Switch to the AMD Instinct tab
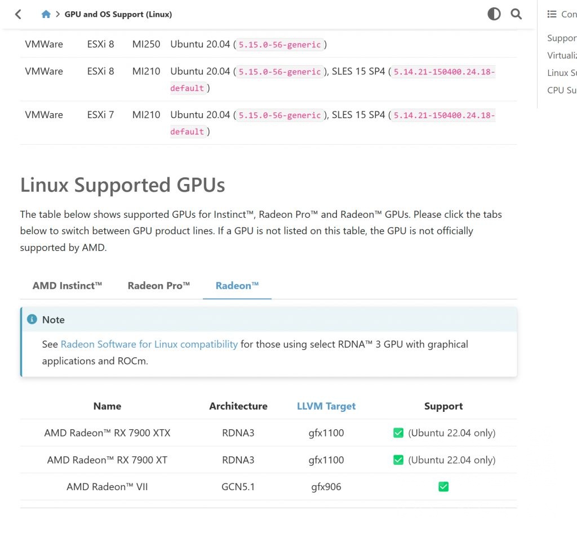This screenshot has height=534, width=577. 66,285
